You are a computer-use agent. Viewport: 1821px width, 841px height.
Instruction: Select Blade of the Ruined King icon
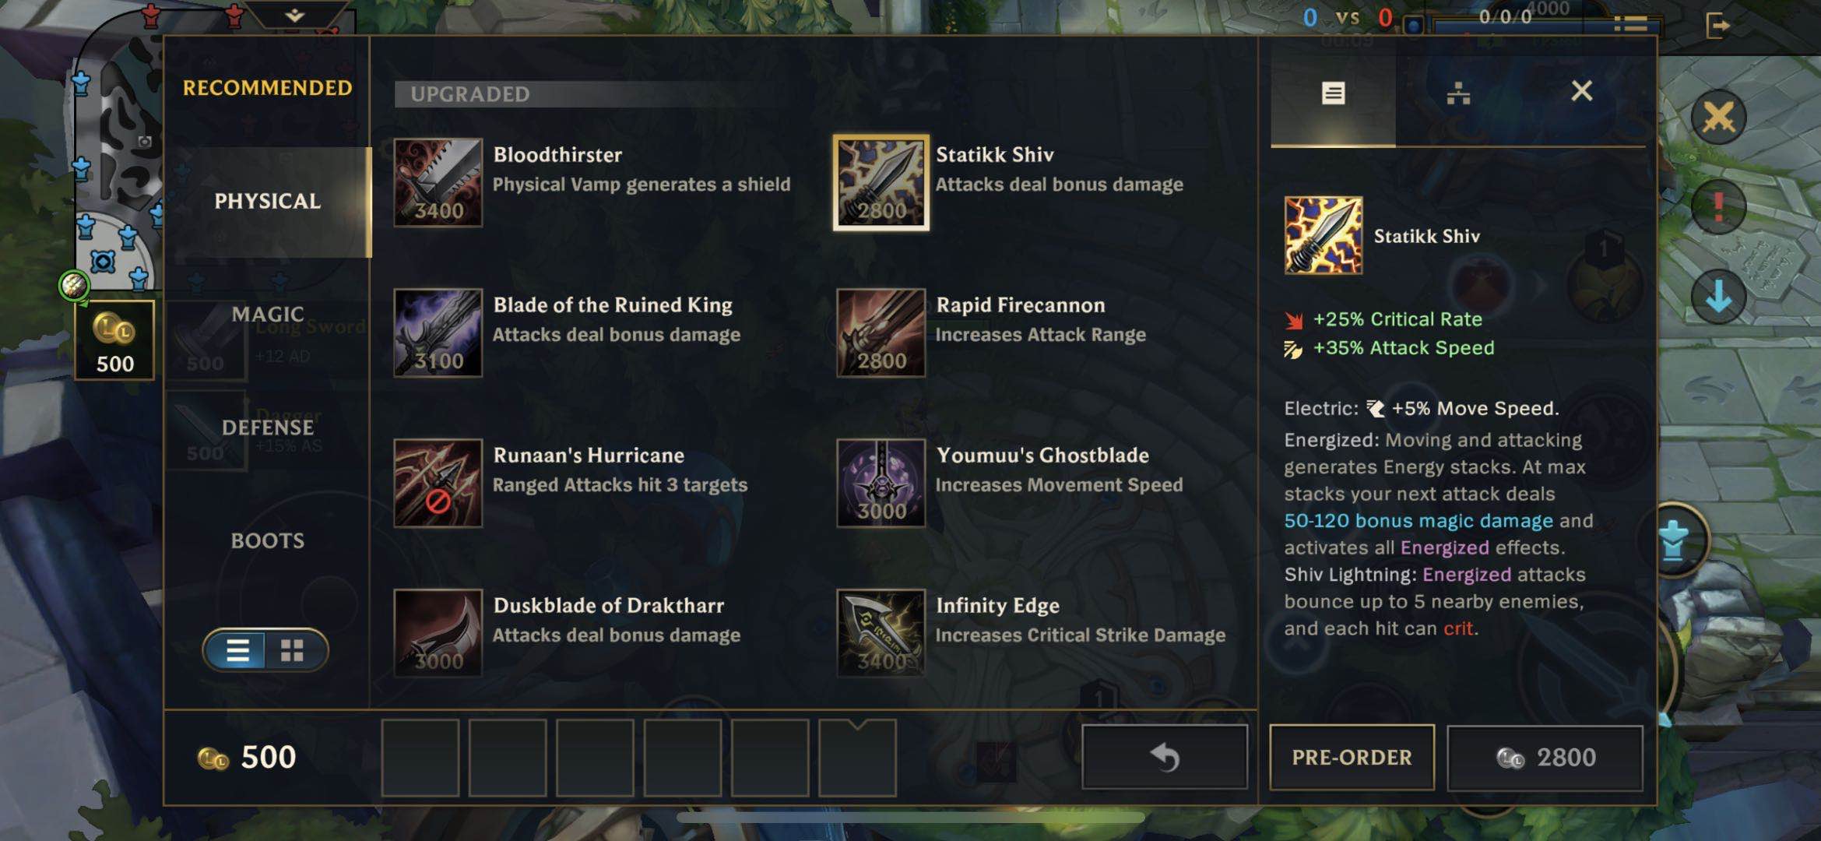[438, 333]
